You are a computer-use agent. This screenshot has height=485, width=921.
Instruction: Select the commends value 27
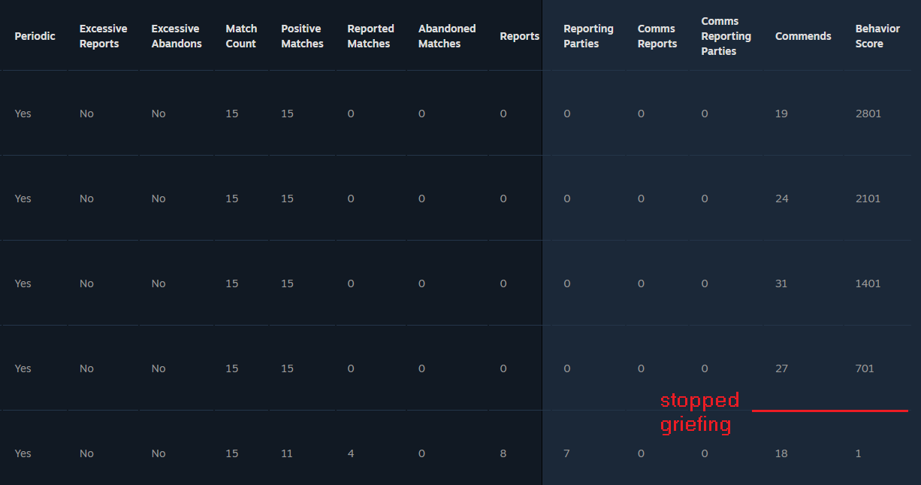point(781,368)
